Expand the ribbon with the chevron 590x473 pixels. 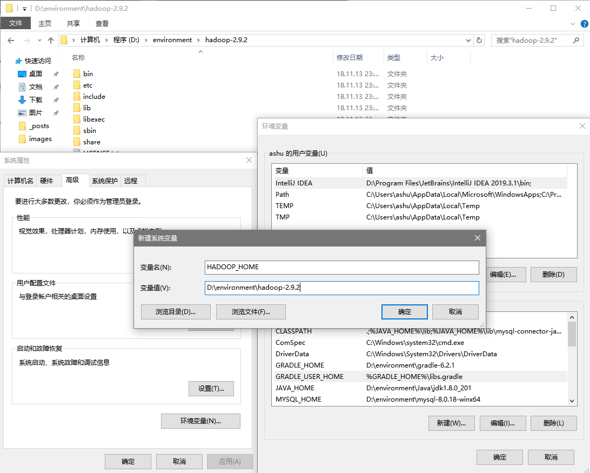pyautogui.click(x=573, y=24)
